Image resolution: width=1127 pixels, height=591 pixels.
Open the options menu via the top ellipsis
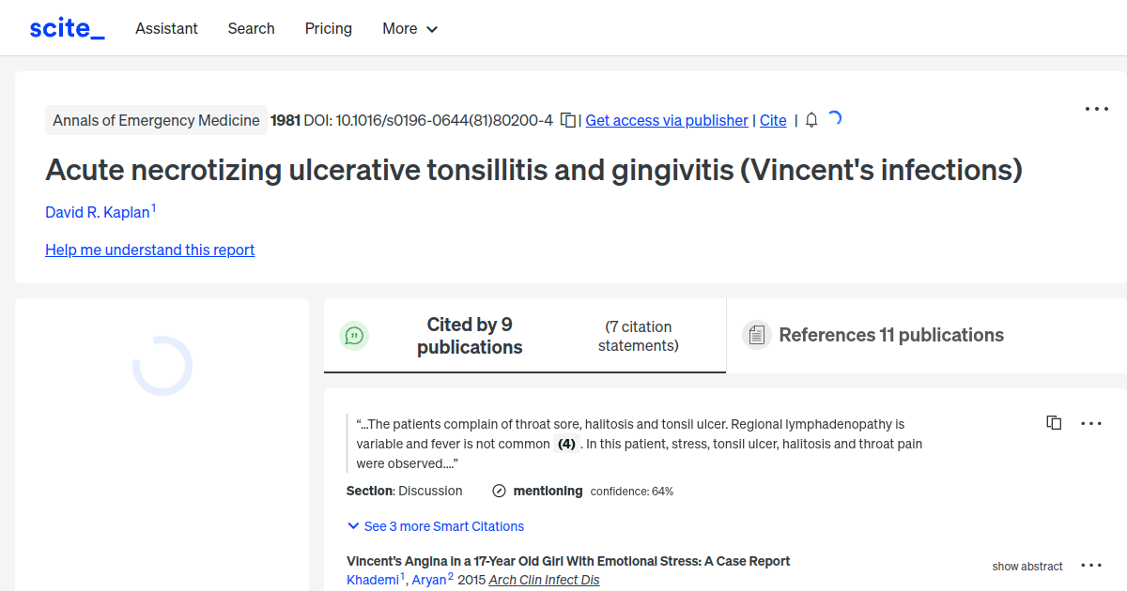click(1096, 109)
